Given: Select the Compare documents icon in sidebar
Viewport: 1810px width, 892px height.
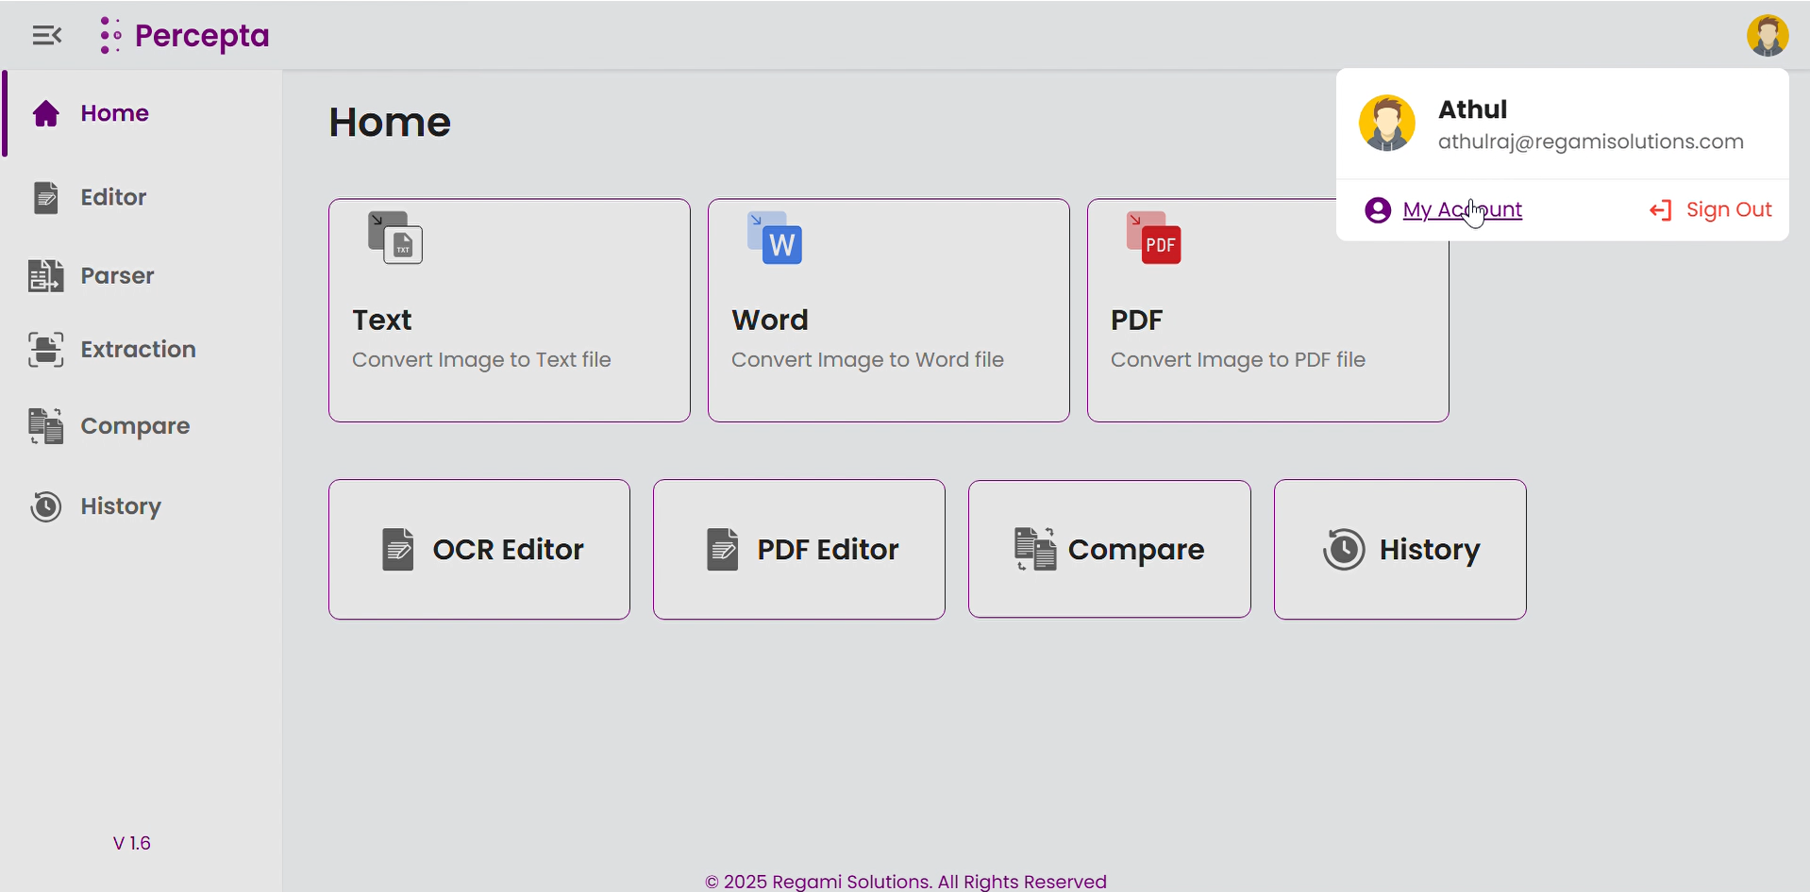Looking at the screenshot, I should [x=43, y=425].
